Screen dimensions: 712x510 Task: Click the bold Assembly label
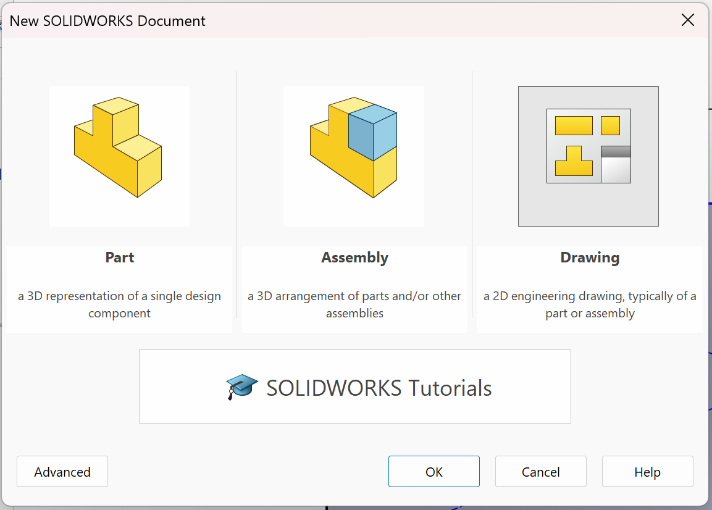(x=354, y=257)
